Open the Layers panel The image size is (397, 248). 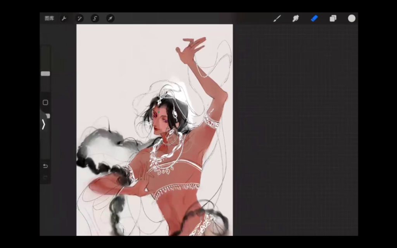pos(333,18)
